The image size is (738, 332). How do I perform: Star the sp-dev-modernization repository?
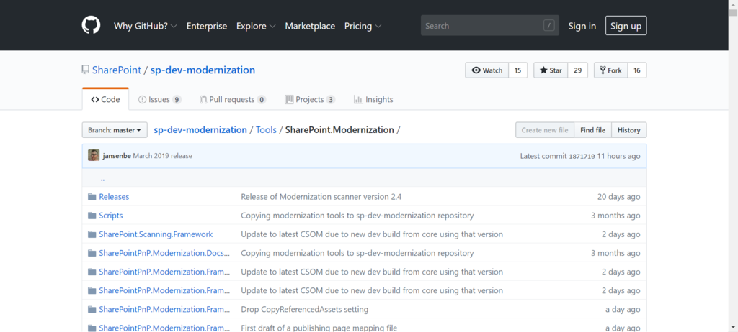[x=550, y=70]
